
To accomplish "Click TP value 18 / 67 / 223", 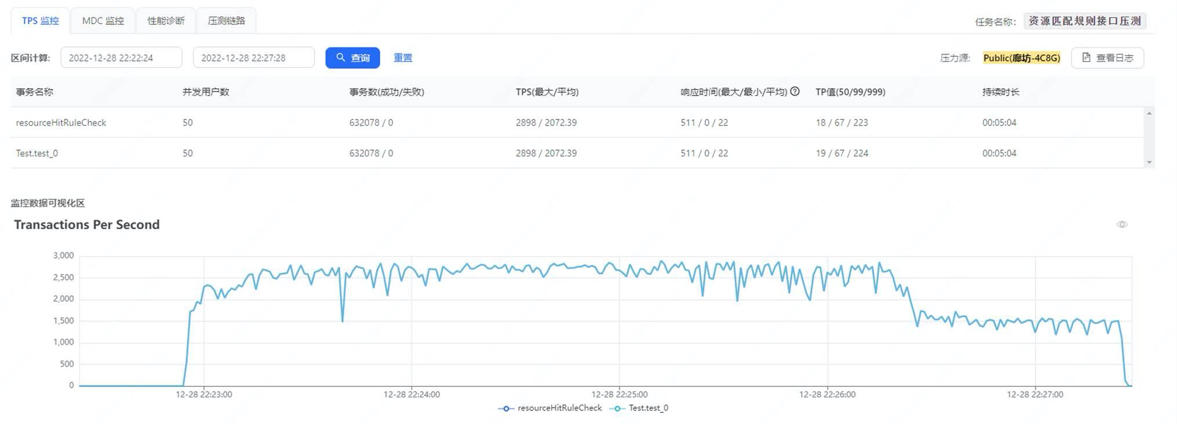I will click(x=841, y=123).
